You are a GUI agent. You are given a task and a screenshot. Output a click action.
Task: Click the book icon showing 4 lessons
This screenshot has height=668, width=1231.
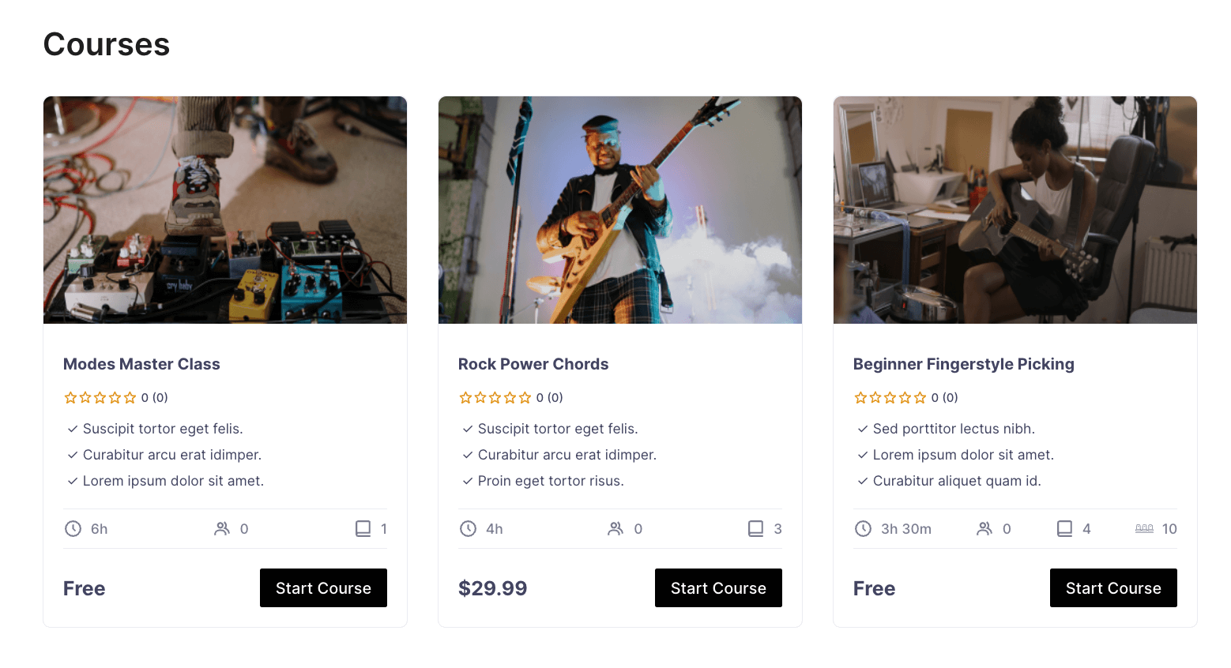1063,528
